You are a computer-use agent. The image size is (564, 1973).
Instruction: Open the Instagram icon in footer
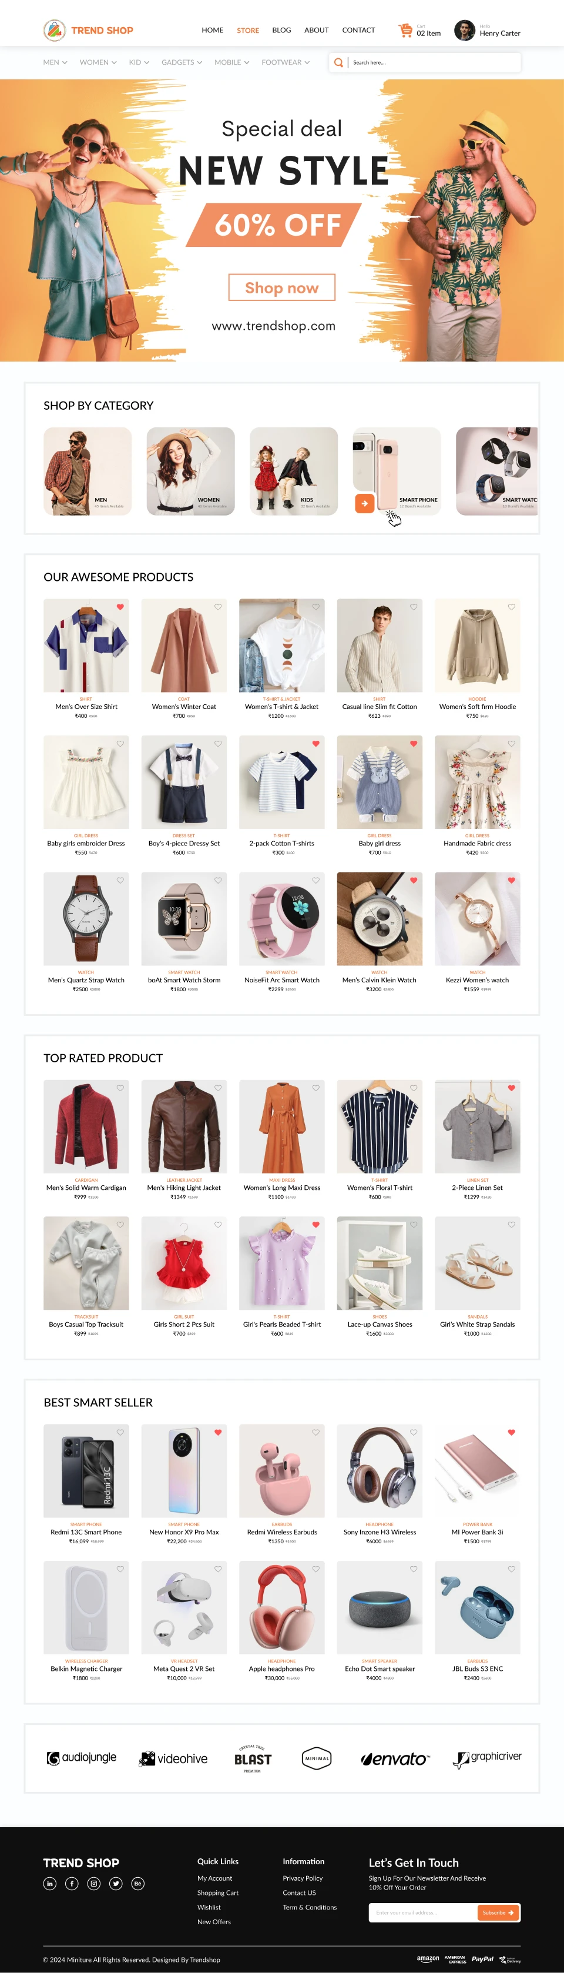tap(93, 1884)
